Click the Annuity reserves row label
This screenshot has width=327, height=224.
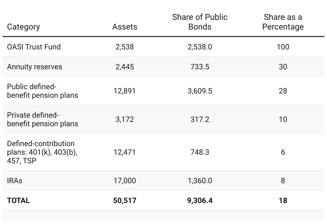tap(35, 67)
